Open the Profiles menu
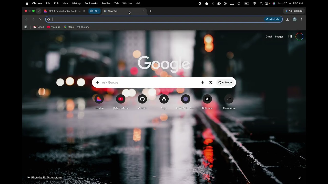This screenshot has height=184, width=328. (x=106, y=3)
